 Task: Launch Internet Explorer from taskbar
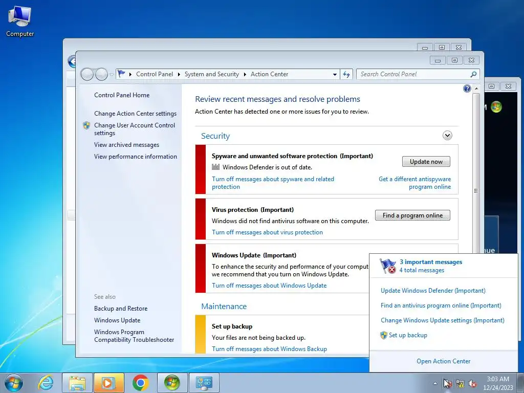46,383
